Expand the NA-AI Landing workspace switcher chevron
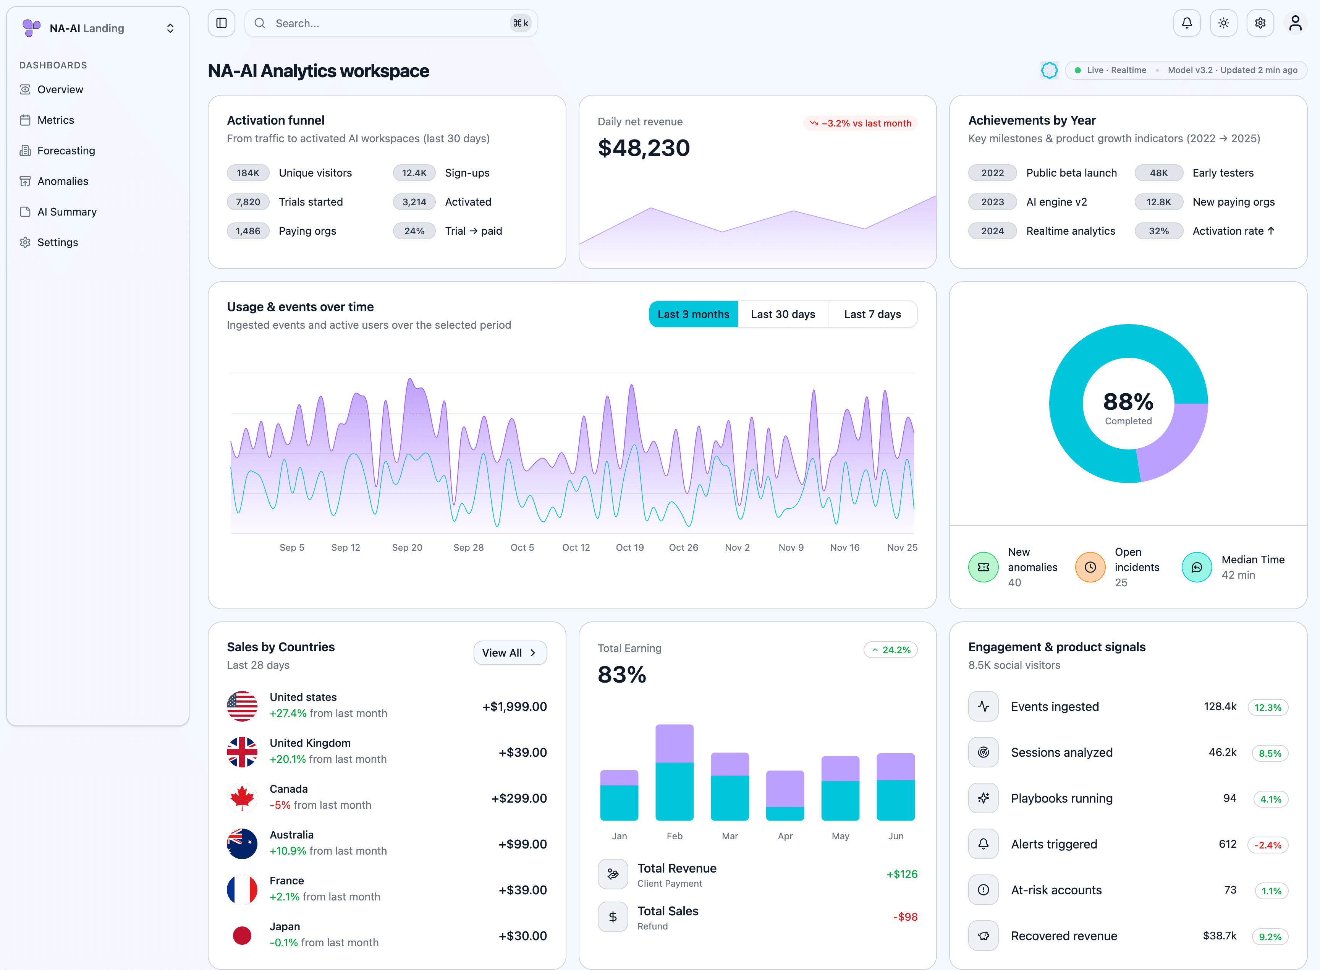The width and height of the screenshot is (1320, 970). 170,28
